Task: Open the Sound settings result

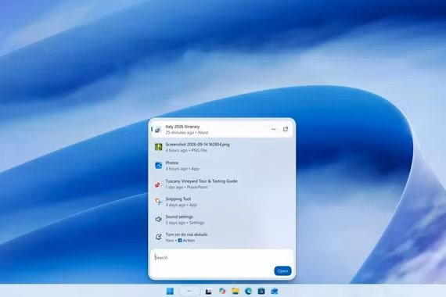Action: 222,220
